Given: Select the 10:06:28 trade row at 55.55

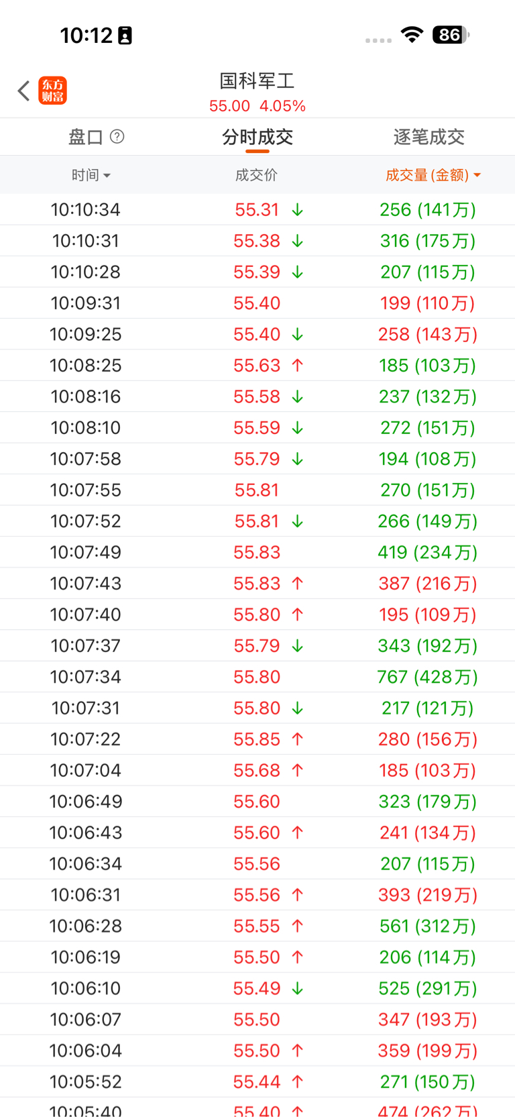Looking at the screenshot, I should 257,926.
